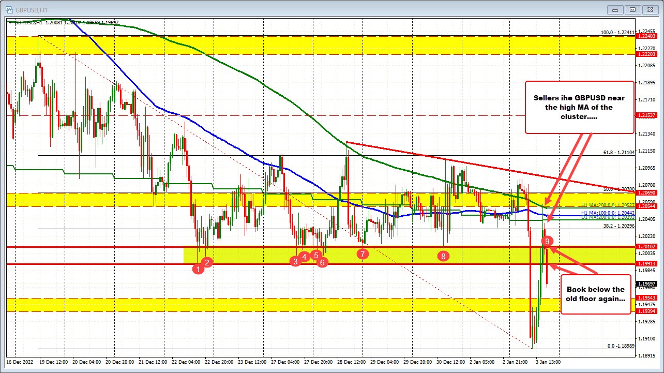Click the 1.21340 price axis value
This screenshot has height=373, width=664.
coord(646,134)
